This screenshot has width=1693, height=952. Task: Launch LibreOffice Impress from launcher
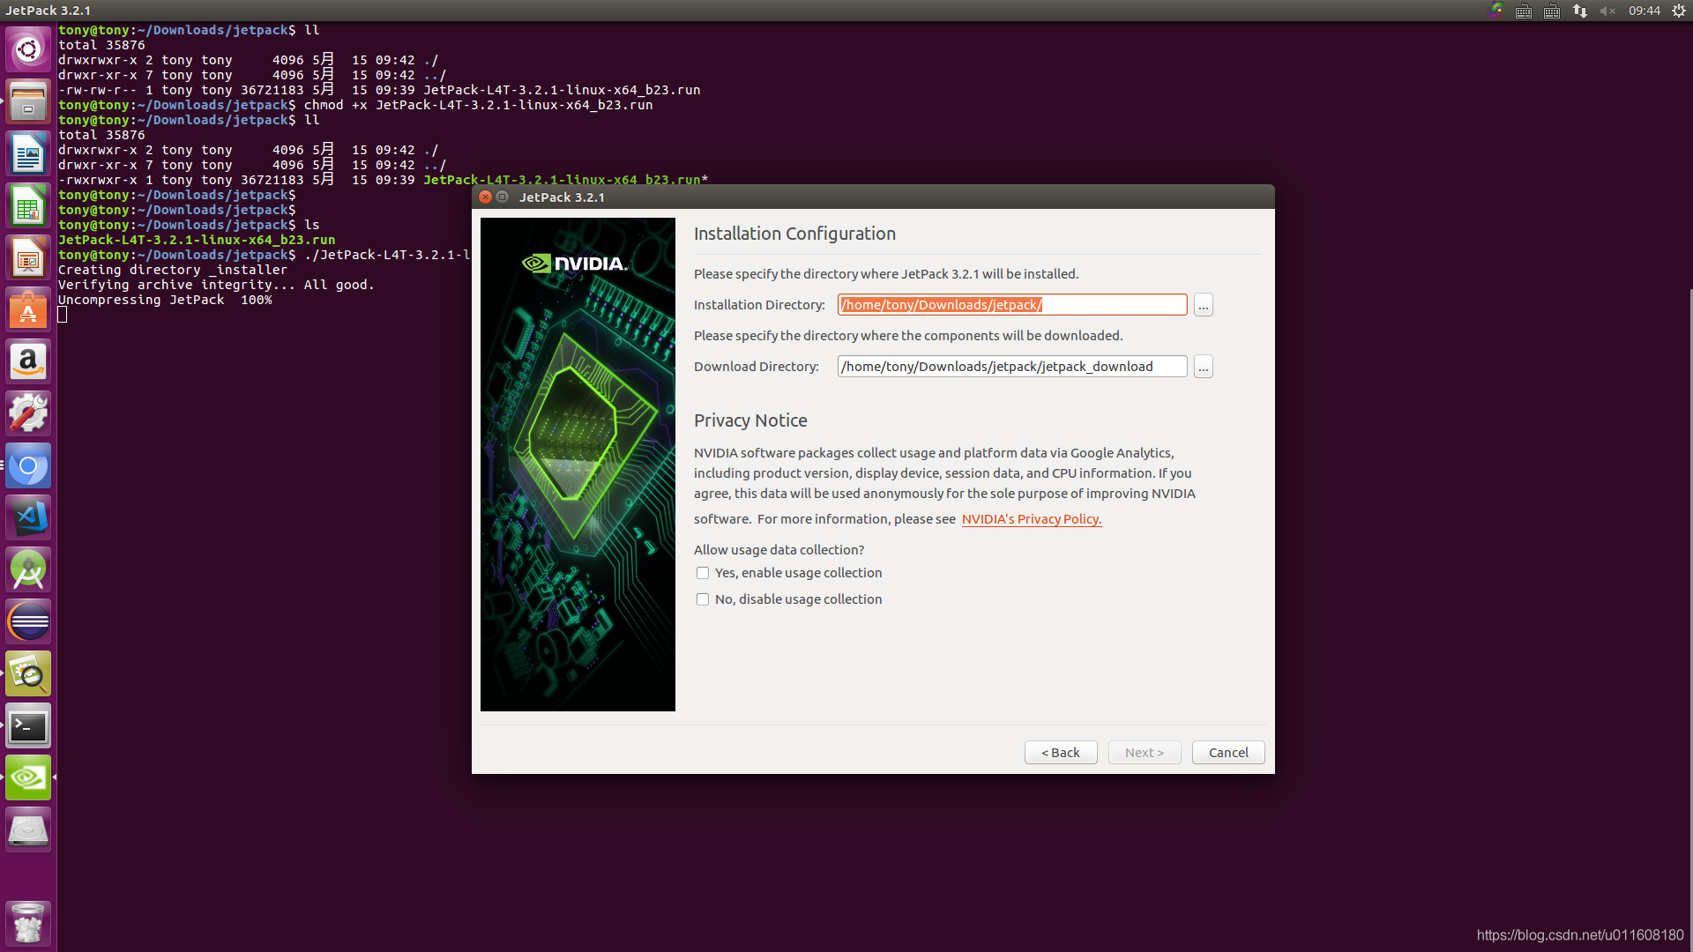click(28, 258)
